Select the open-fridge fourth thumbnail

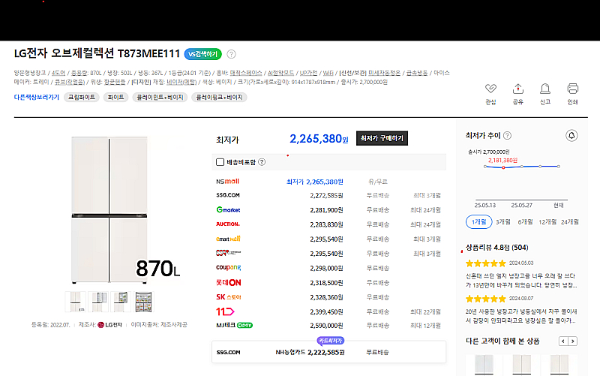143,302
